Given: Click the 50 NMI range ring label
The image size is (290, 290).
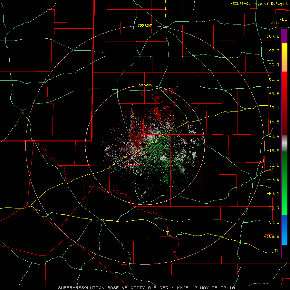Looking at the screenshot, I should coord(145,85).
